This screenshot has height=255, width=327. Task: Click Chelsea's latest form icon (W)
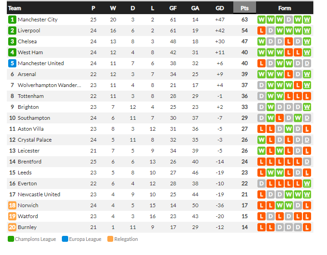(307, 41)
